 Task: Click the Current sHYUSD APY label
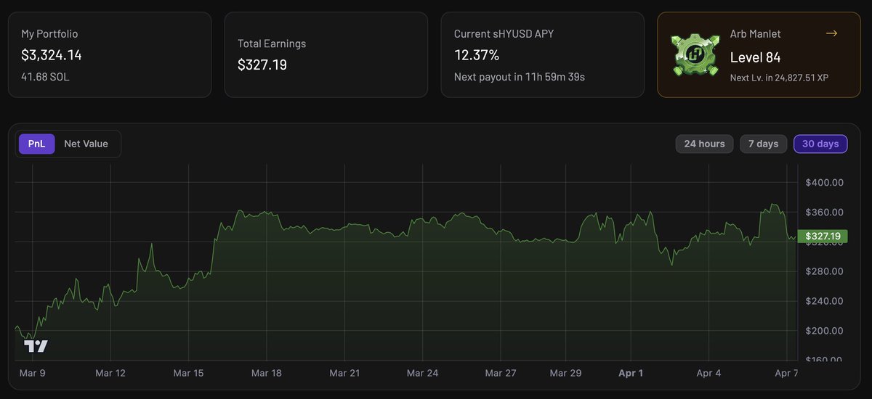coord(505,34)
